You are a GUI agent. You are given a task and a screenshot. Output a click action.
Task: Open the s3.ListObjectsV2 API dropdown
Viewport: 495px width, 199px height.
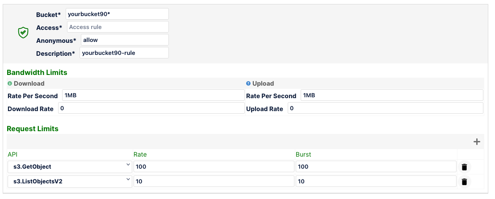point(70,182)
